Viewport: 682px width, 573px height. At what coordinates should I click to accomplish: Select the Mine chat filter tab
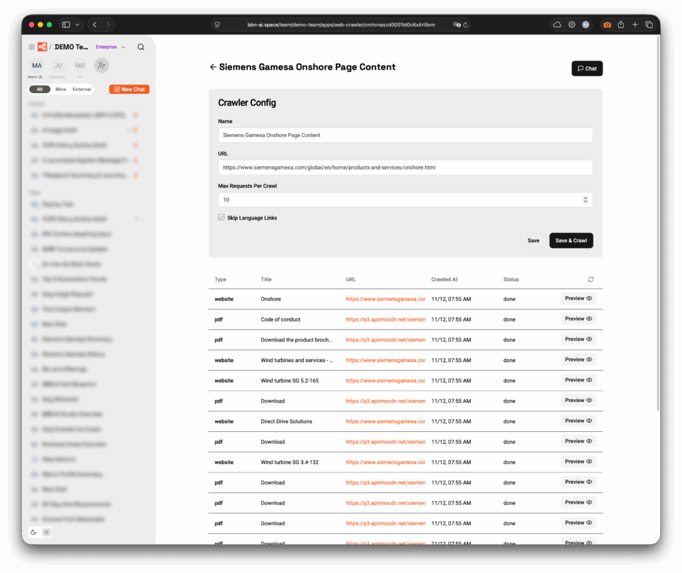[61, 89]
